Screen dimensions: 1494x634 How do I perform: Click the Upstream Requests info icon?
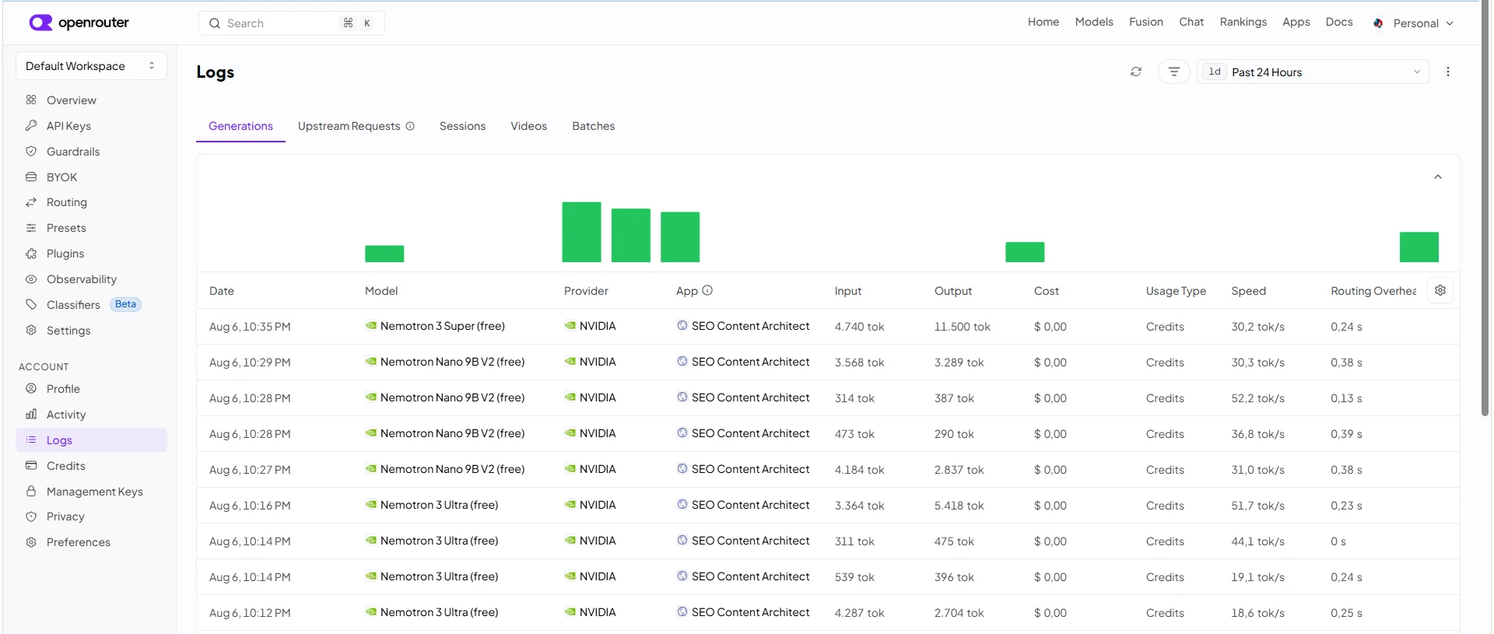click(410, 126)
